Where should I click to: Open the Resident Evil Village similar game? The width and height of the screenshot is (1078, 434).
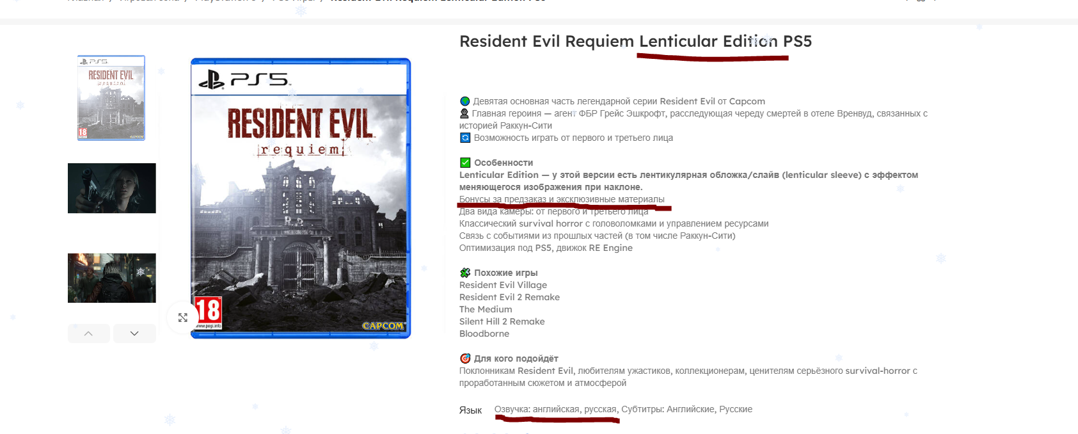tap(503, 285)
